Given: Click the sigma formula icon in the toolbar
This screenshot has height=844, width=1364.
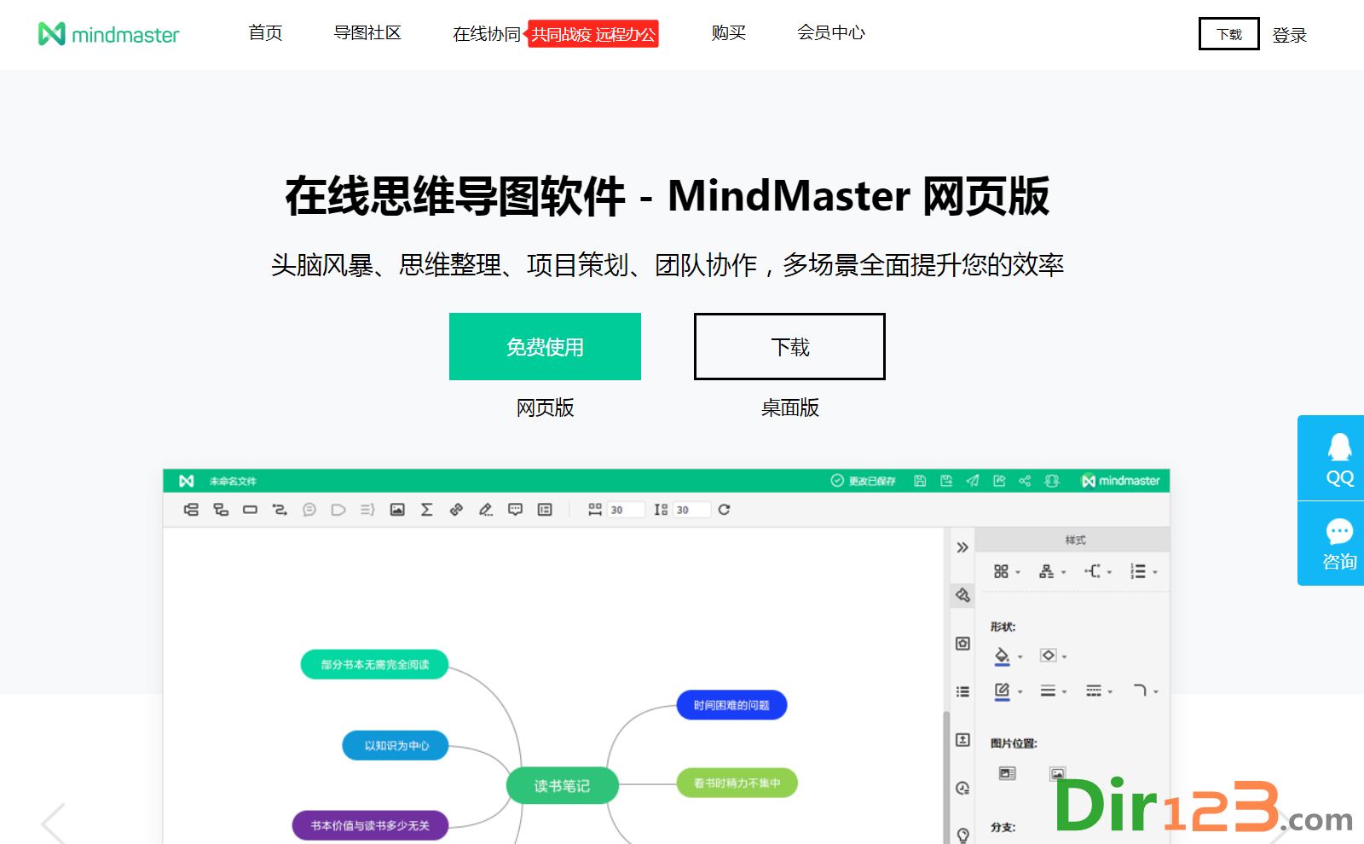Looking at the screenshot, I should click(x=427, y=510).
